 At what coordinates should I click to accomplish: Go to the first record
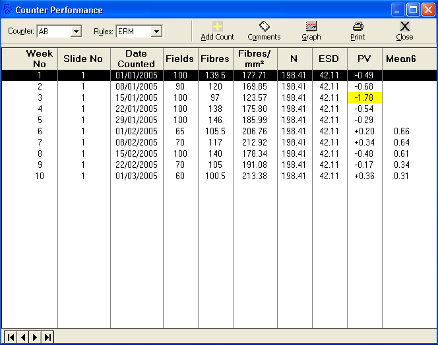pos(11,337)
